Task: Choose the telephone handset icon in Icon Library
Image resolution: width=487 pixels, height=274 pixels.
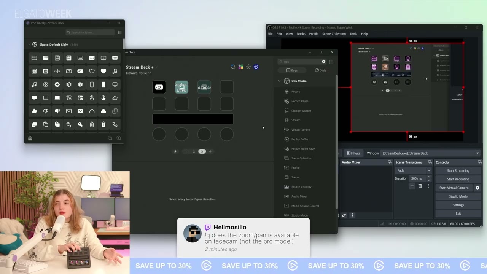Action: tap(115, 124)
